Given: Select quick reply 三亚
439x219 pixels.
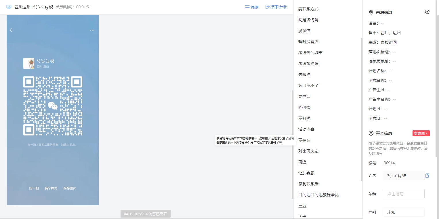Looking at the screenshot, I should tap(302, 206).
